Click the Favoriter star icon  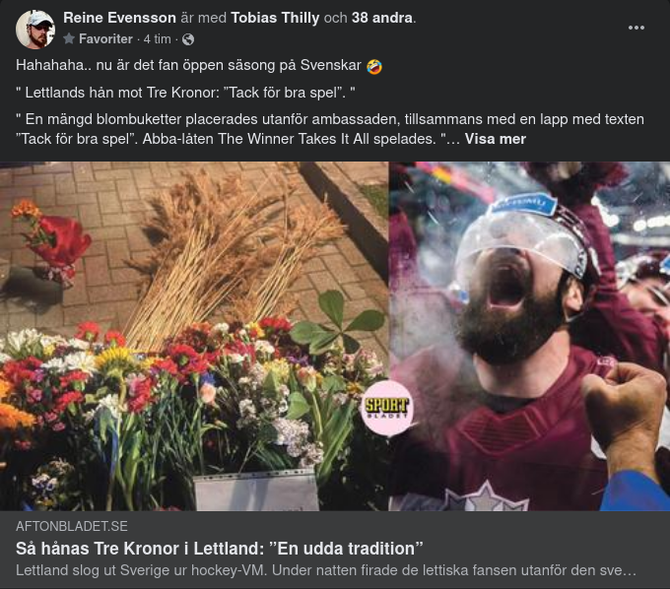pyautogui.click(x=69, y=39)
